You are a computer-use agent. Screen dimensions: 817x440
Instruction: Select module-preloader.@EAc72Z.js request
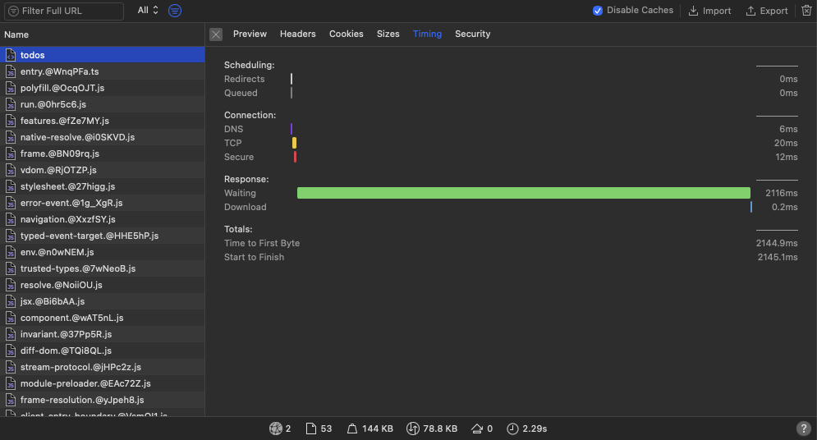(x=102, y=383)
